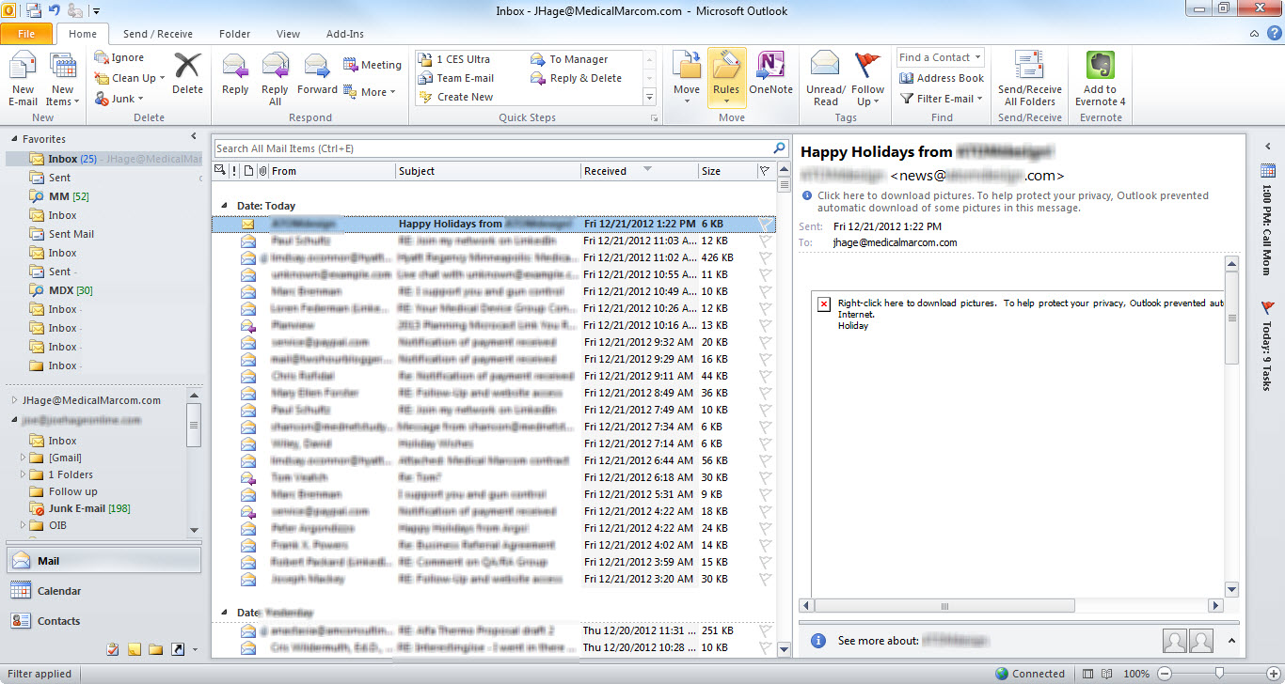Click the search magnifier icon

[779, 148]
